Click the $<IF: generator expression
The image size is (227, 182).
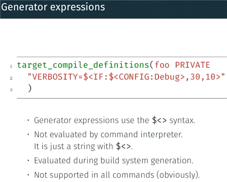tap(96, 77)
